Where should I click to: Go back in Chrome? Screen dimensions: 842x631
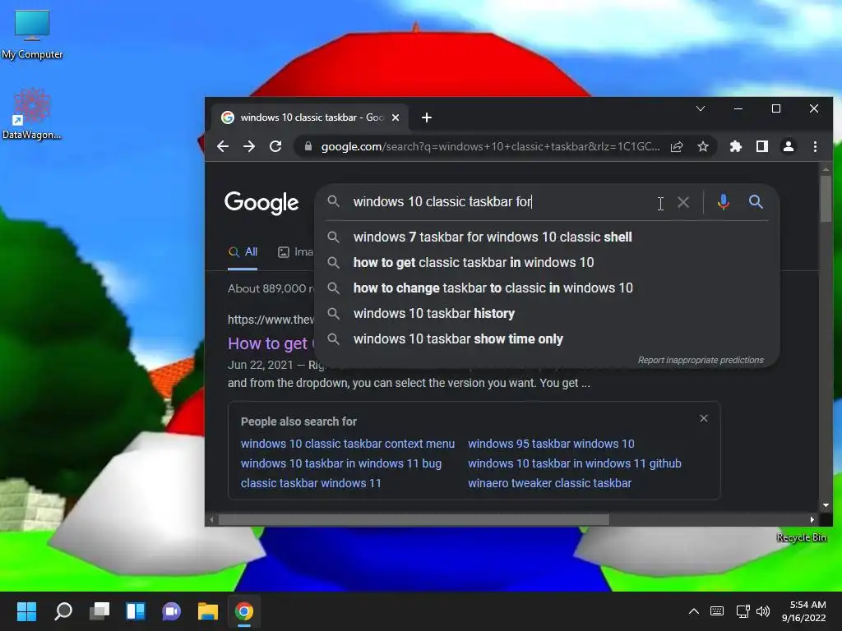(223, 146)
